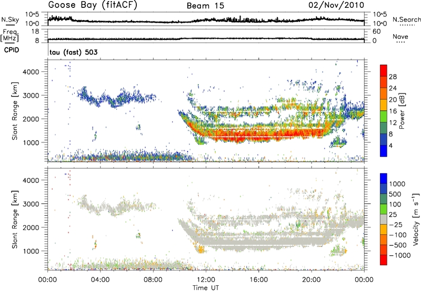Click the gray band of the velocity colorbar

pos(384,219)
